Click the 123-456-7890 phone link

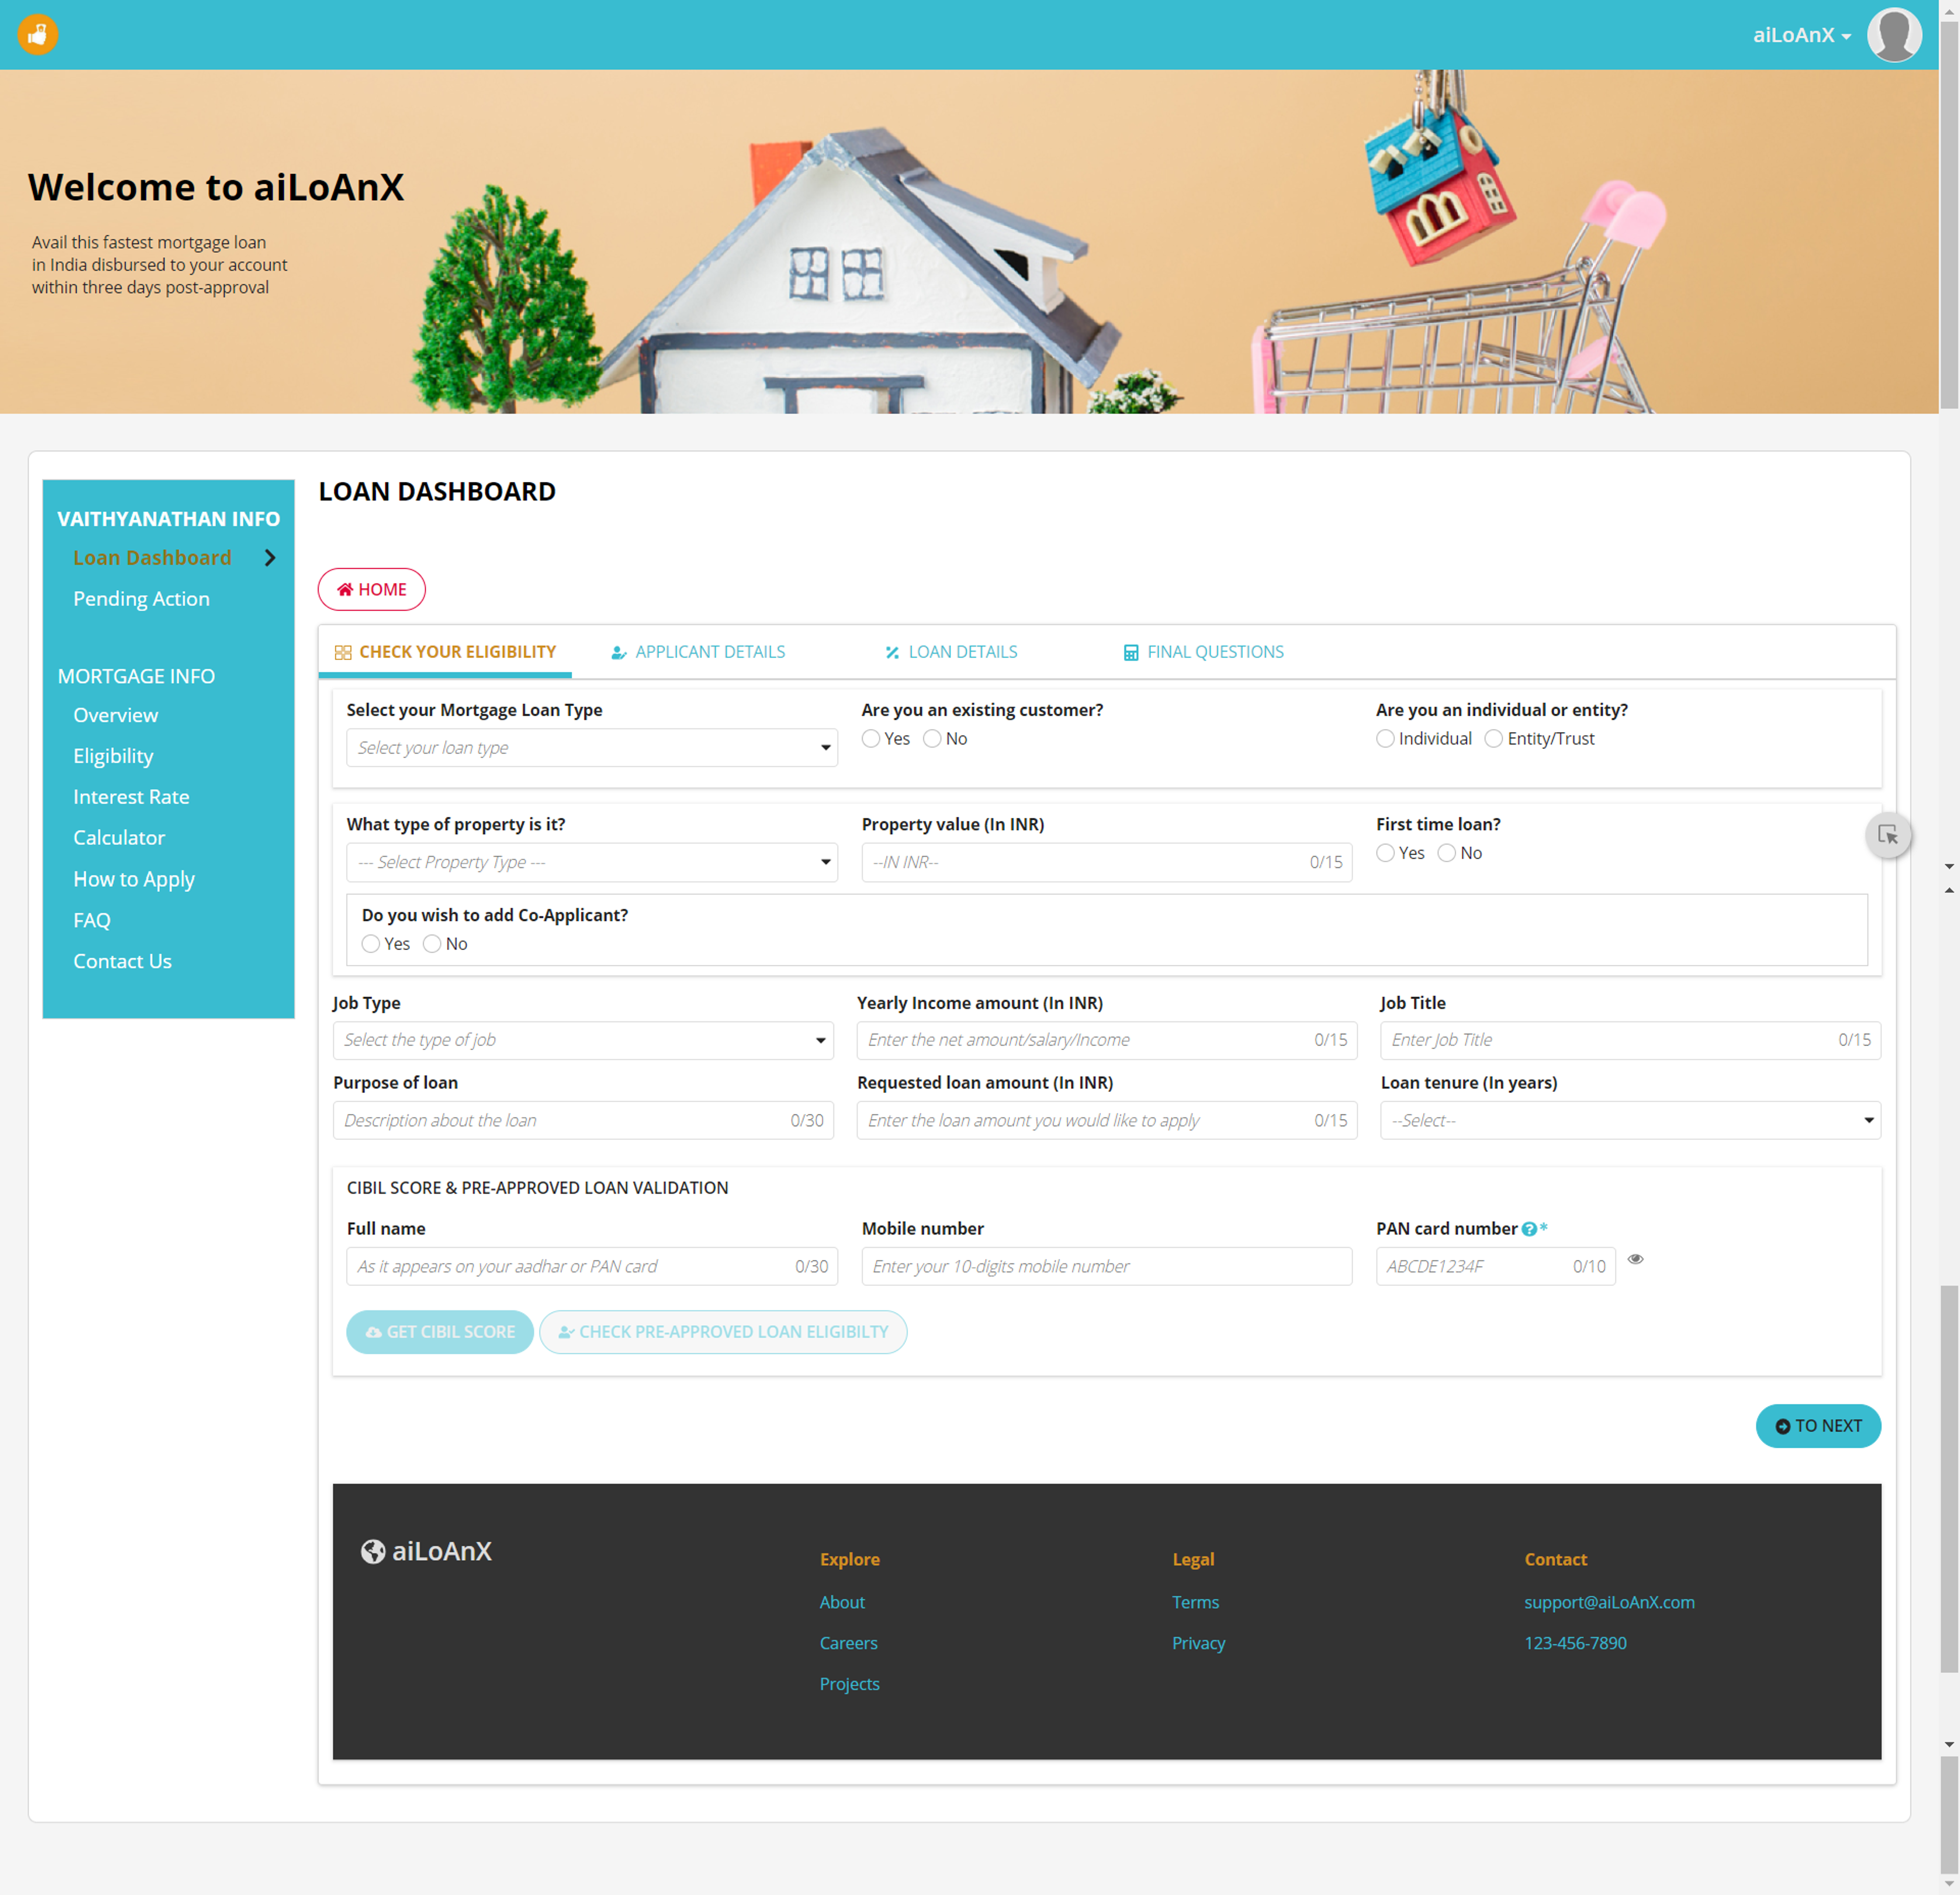click(x=1575, y=1643)
